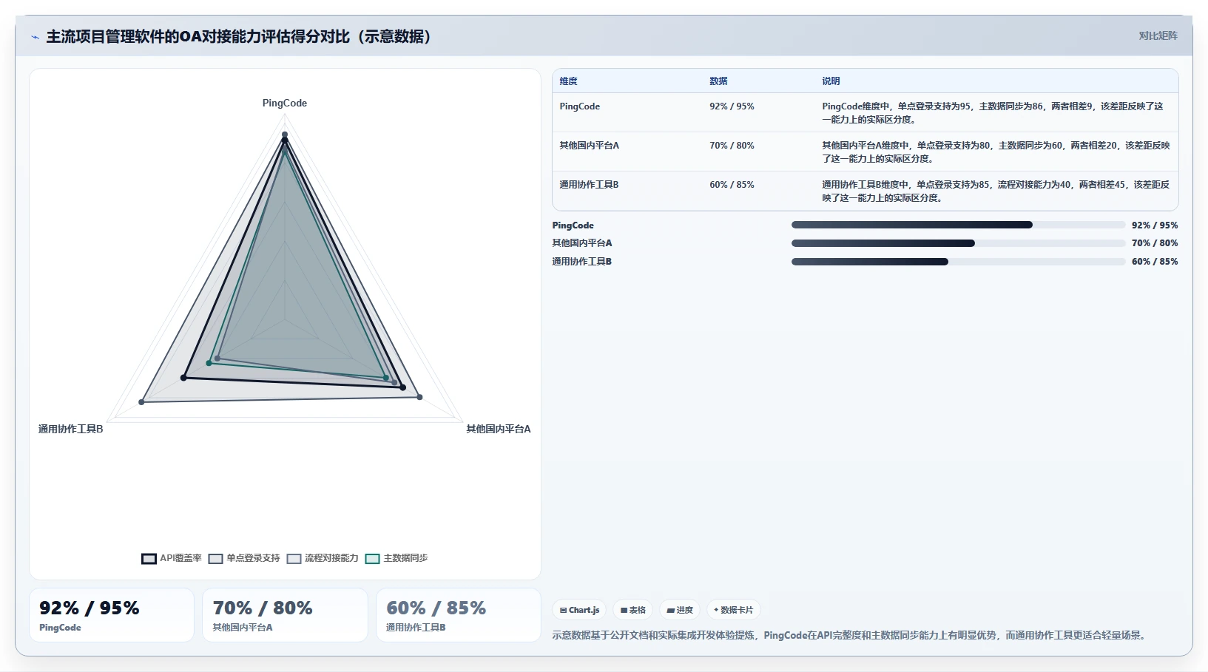Click the 其他国内平台A radar axis label
1208x672 pixels.
[x=499, y=429]
